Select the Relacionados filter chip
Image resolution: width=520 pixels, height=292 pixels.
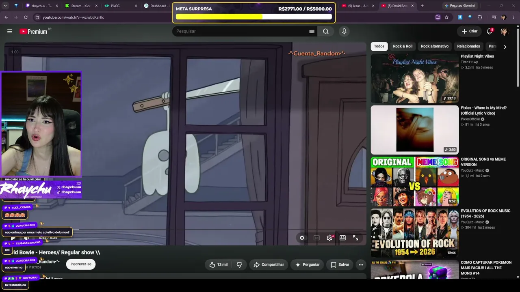tap(468, 46)
